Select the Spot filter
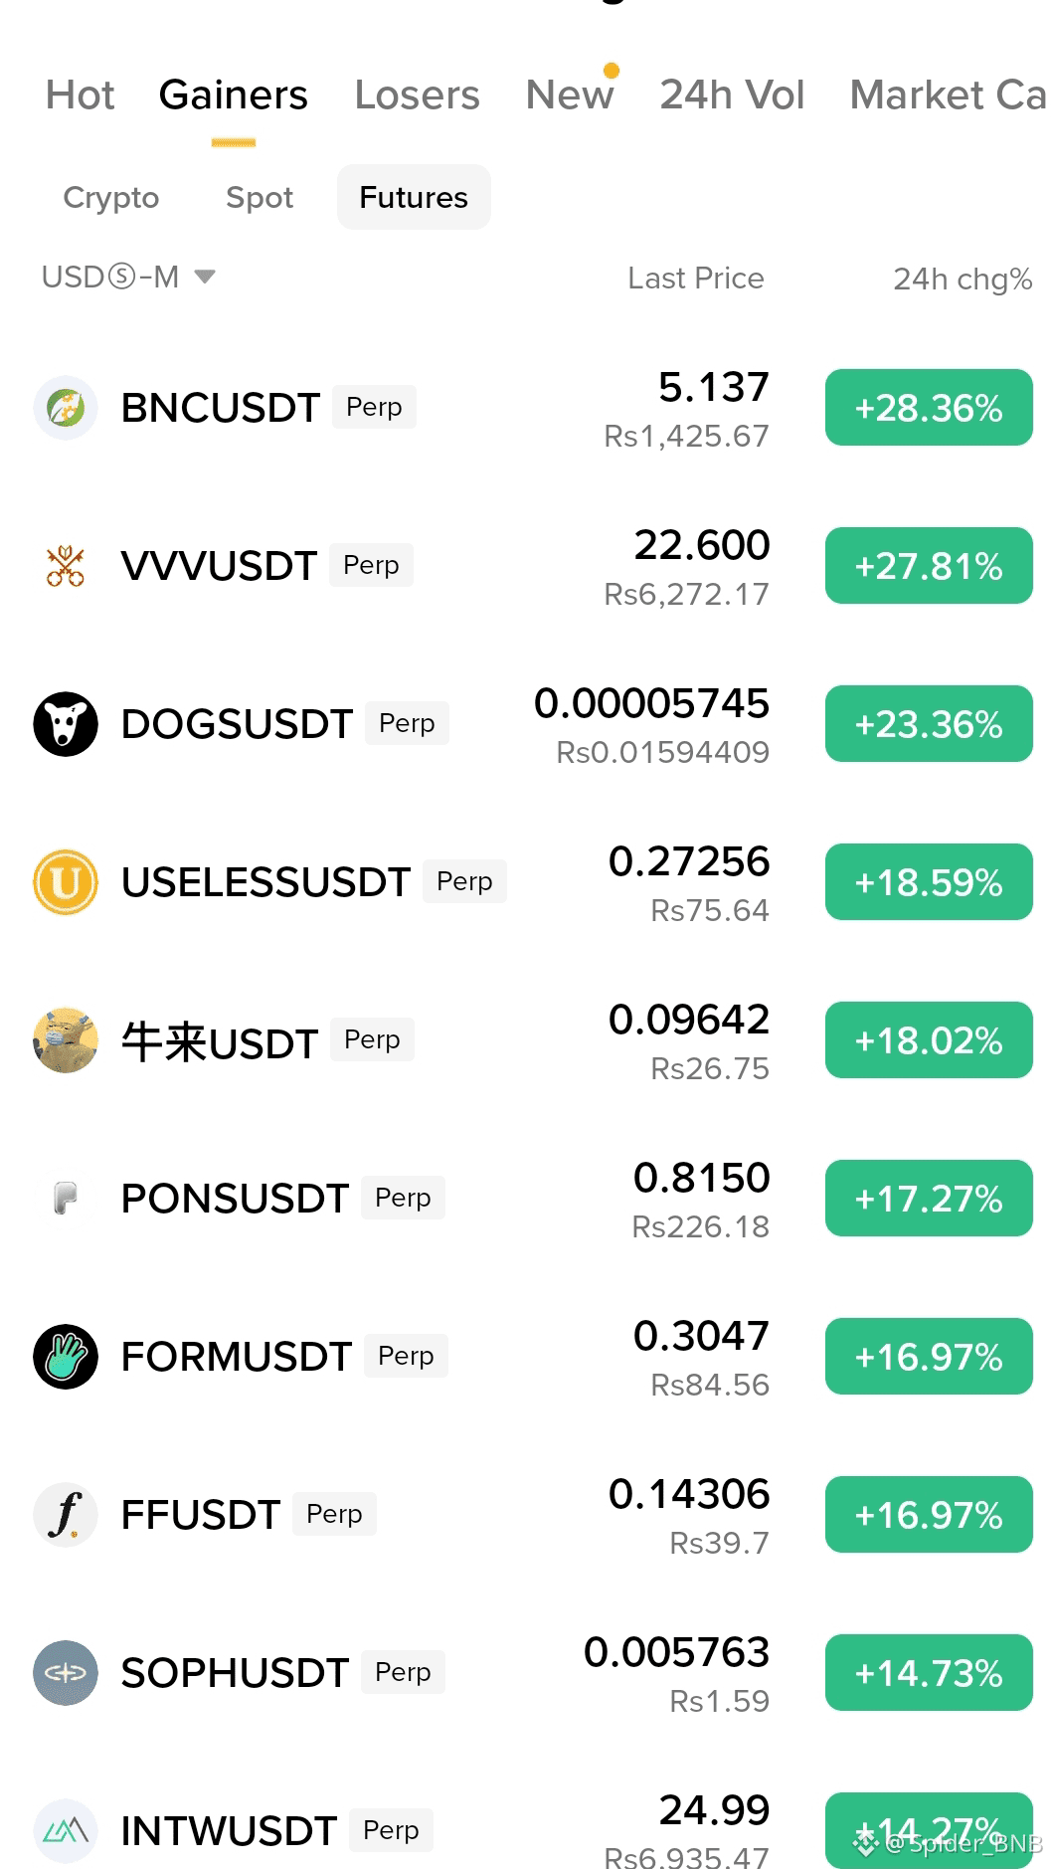This screenshot has height=1869, width=1051. pyautogui.click(x=260, y=197)
